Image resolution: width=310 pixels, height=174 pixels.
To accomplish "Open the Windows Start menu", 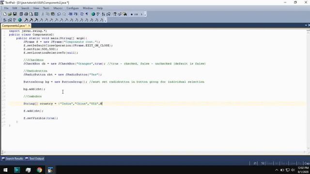I will pyautogui.click(x=5, y=170).
